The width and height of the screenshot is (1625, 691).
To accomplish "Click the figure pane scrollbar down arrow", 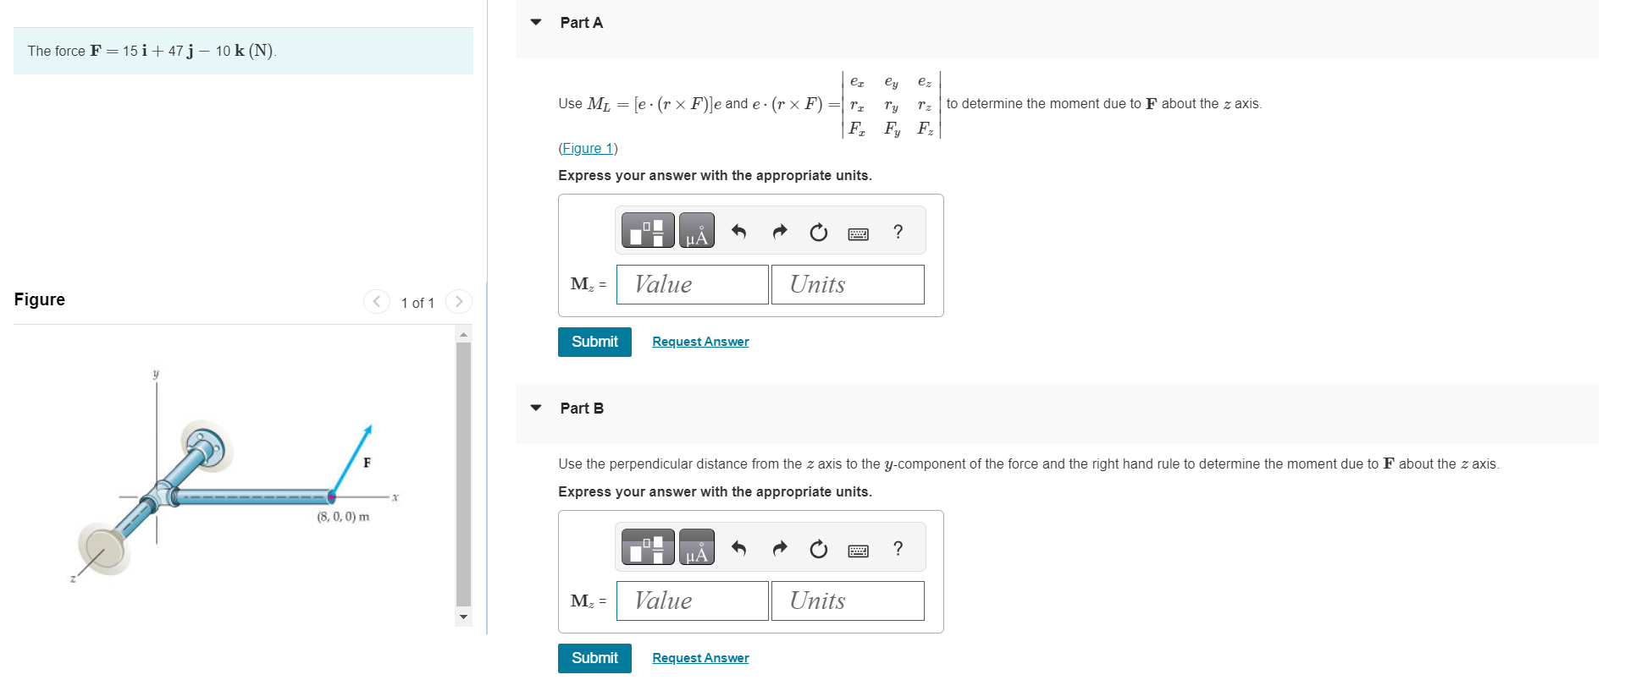I will click(463, 617).
